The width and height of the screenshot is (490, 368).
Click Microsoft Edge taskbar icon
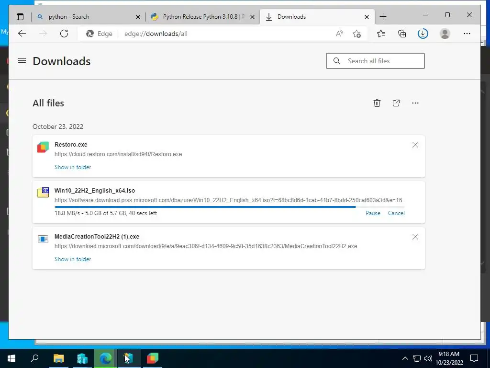[106, 358]
